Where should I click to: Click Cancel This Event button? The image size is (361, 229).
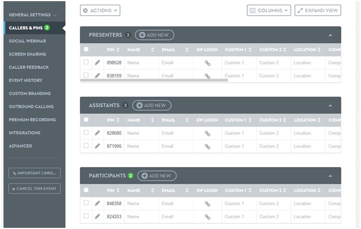click(x=34, y=188)
